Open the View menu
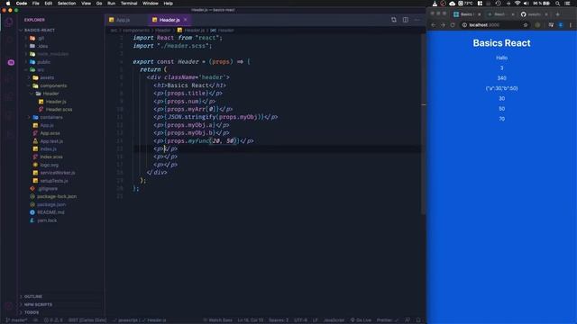 coord(87,4)
